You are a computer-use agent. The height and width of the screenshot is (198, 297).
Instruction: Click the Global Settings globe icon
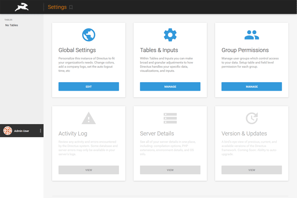[x=89, y=35]
